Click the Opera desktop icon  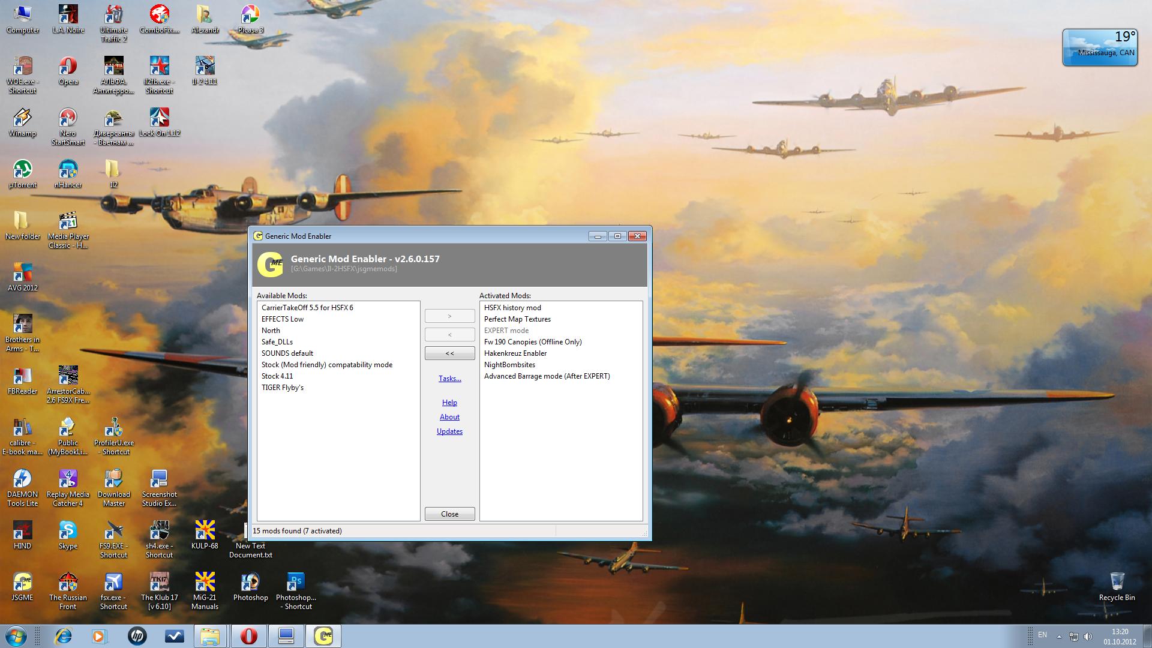68,66
